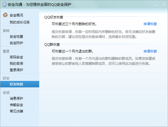168x127 pixels.
Task: Select highlighted 好友恢复 item
Action: tap(20, 84)
